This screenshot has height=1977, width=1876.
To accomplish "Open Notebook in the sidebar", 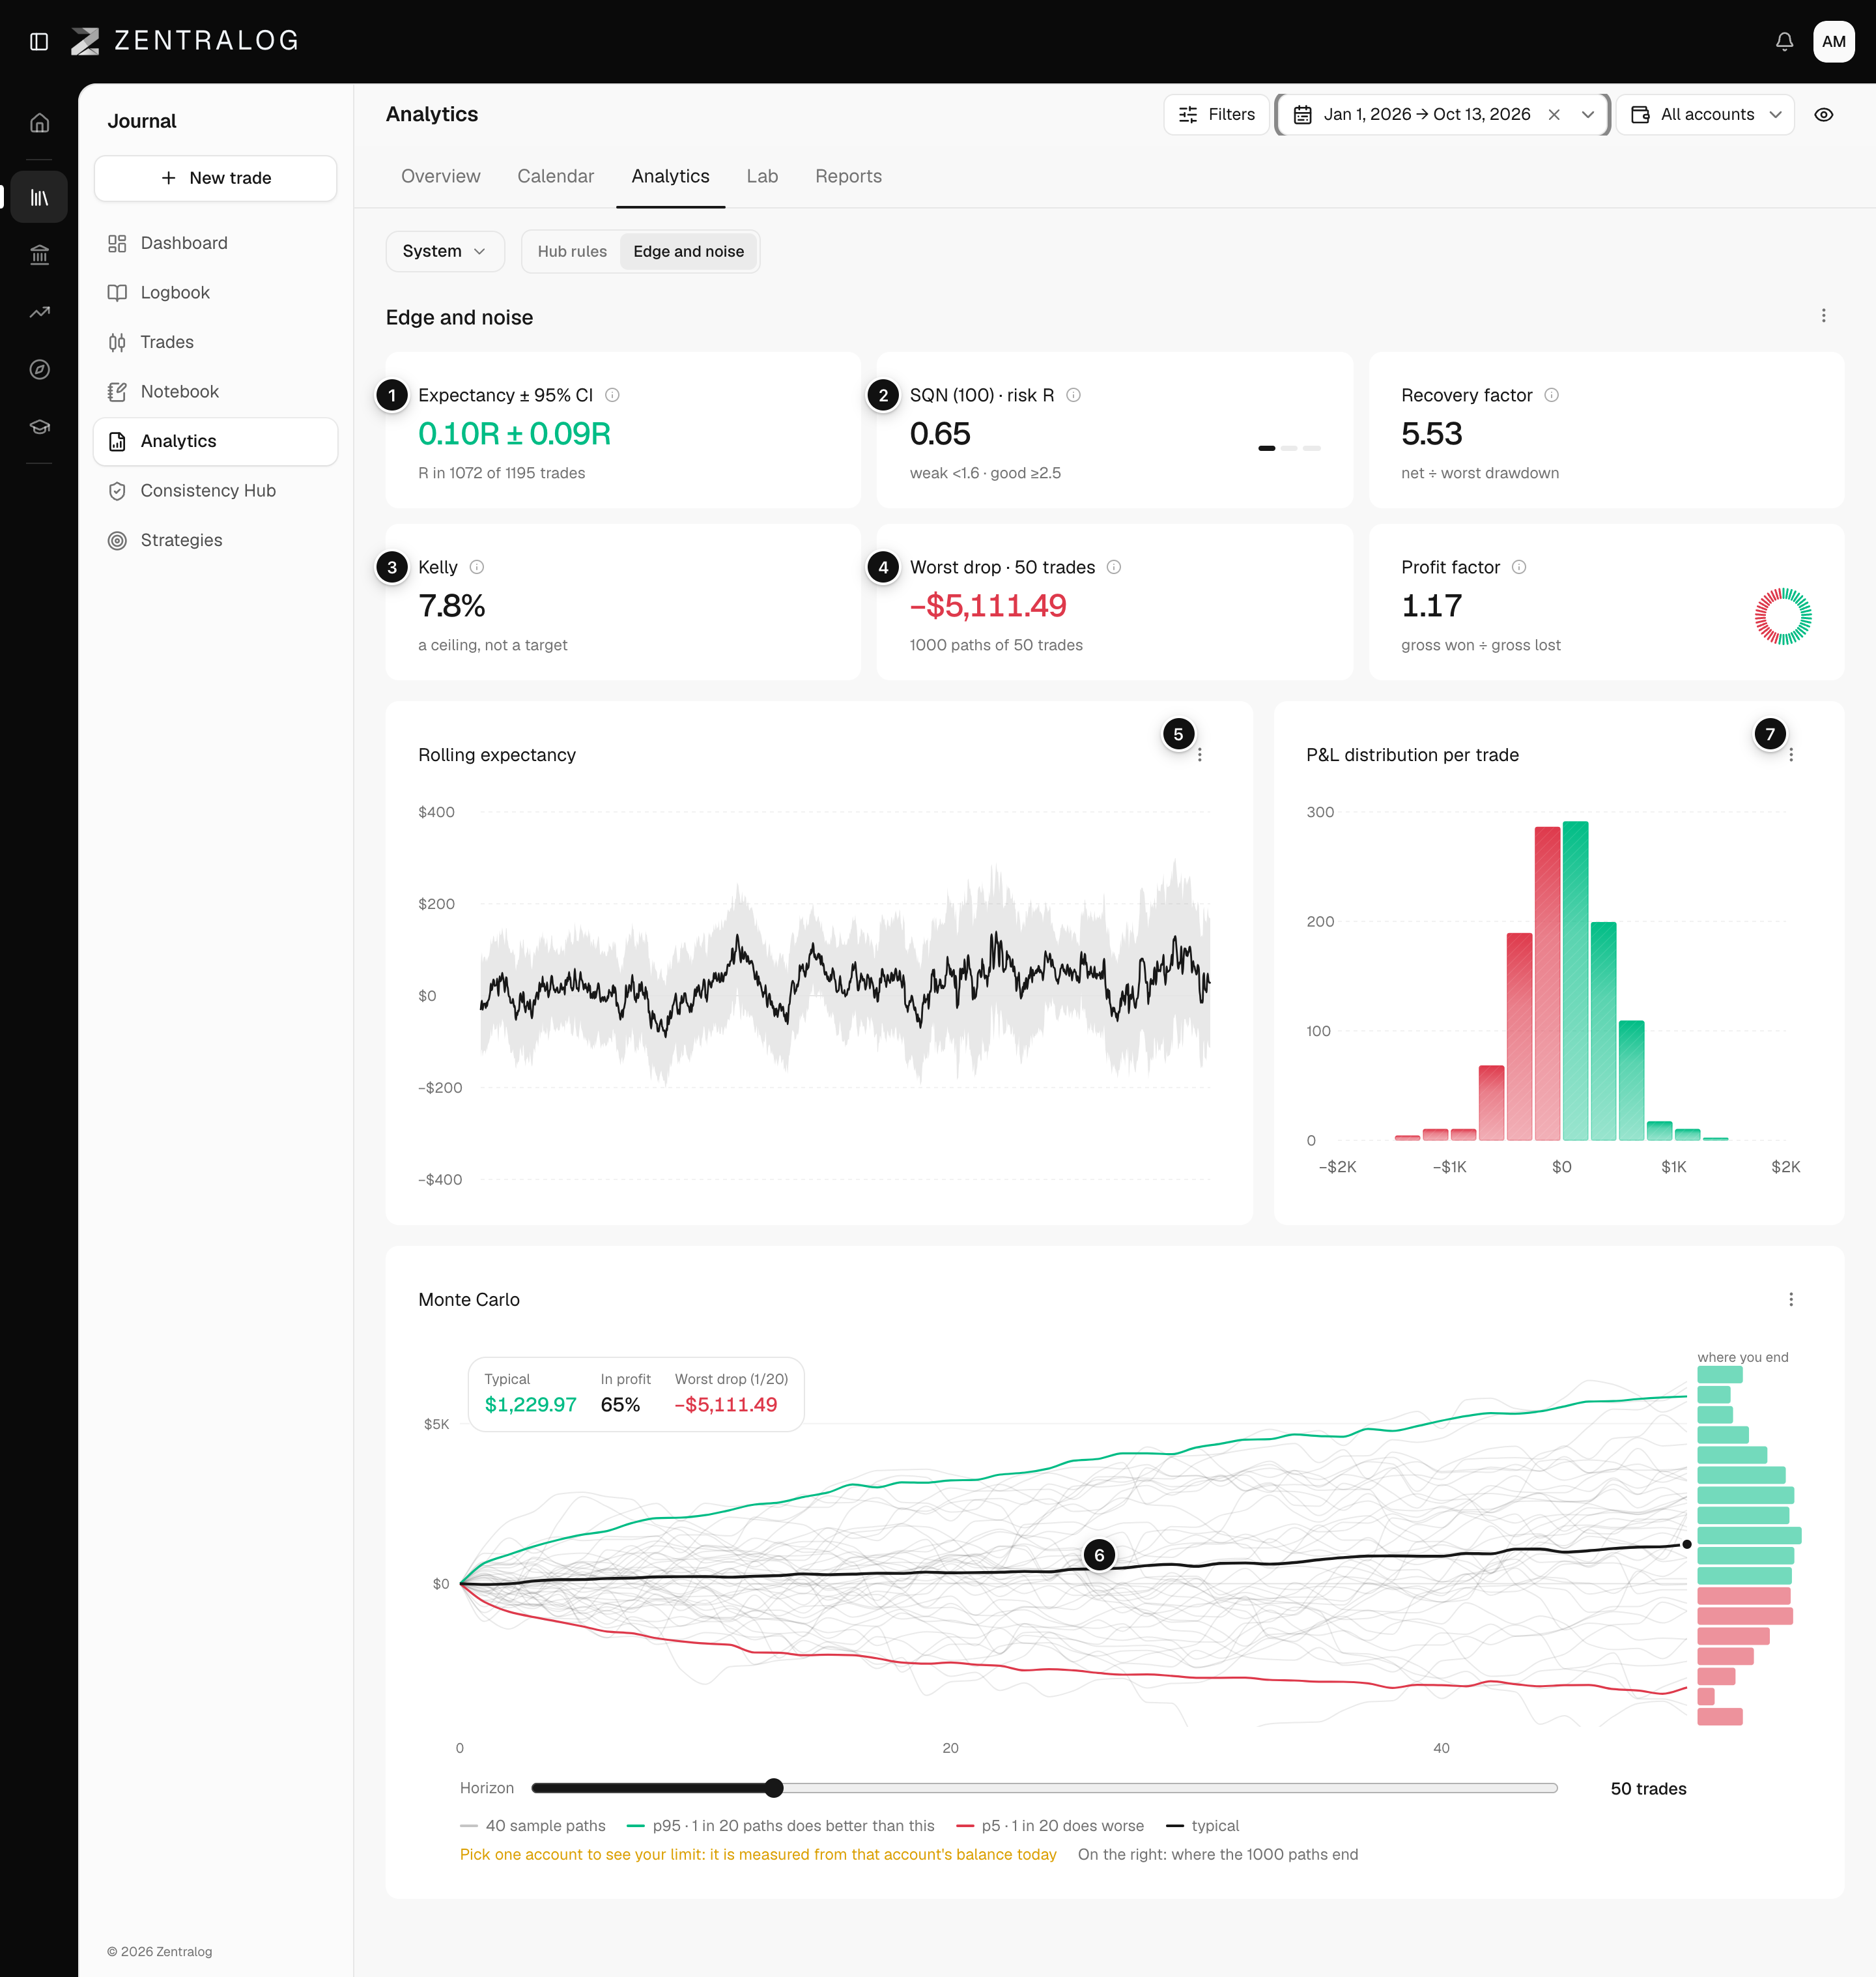I will tap(215, 391).
